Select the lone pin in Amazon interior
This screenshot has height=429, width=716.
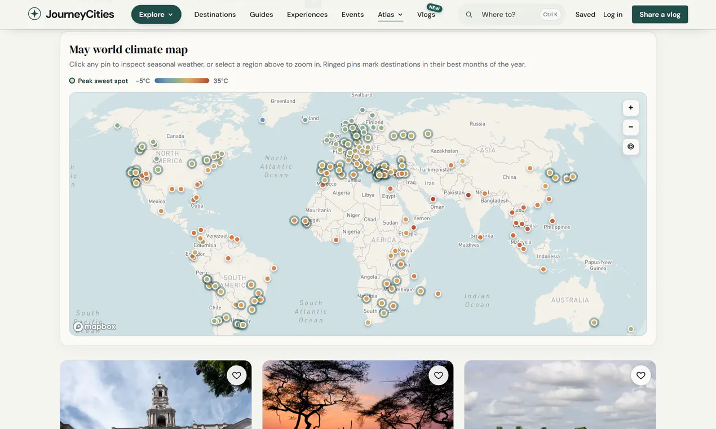pyautogui.click(x=228, y=259)
